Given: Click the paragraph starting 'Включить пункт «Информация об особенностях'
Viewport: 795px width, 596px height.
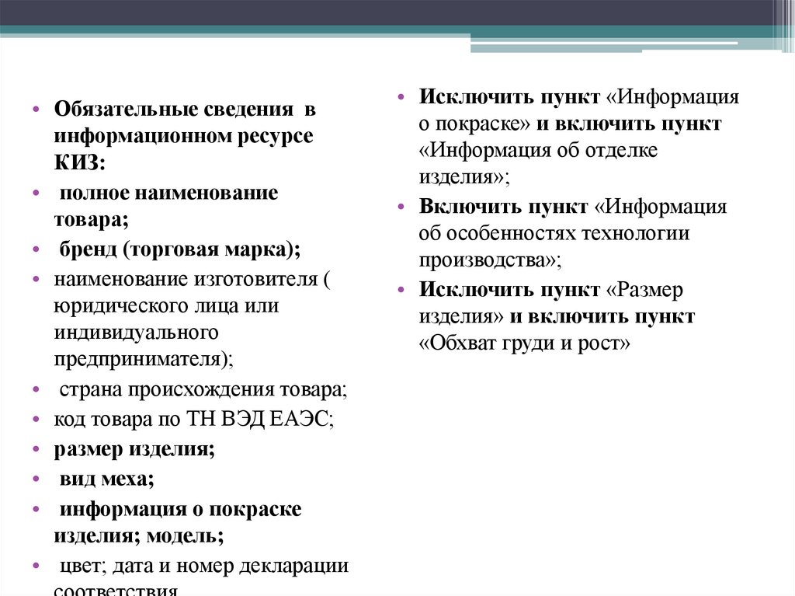Looking at the screenshot, I should (x=573, y=233).
